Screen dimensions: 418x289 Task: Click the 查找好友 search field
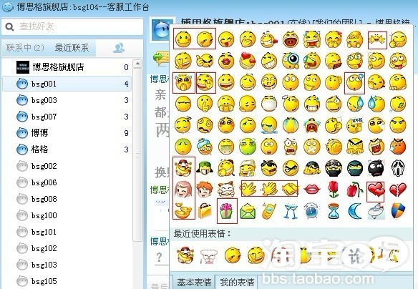(72, 26)
